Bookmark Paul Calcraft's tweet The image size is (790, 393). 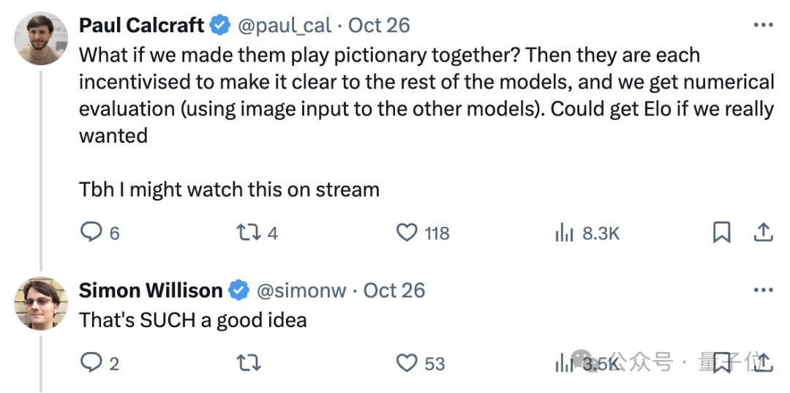[x=722, y=233]
